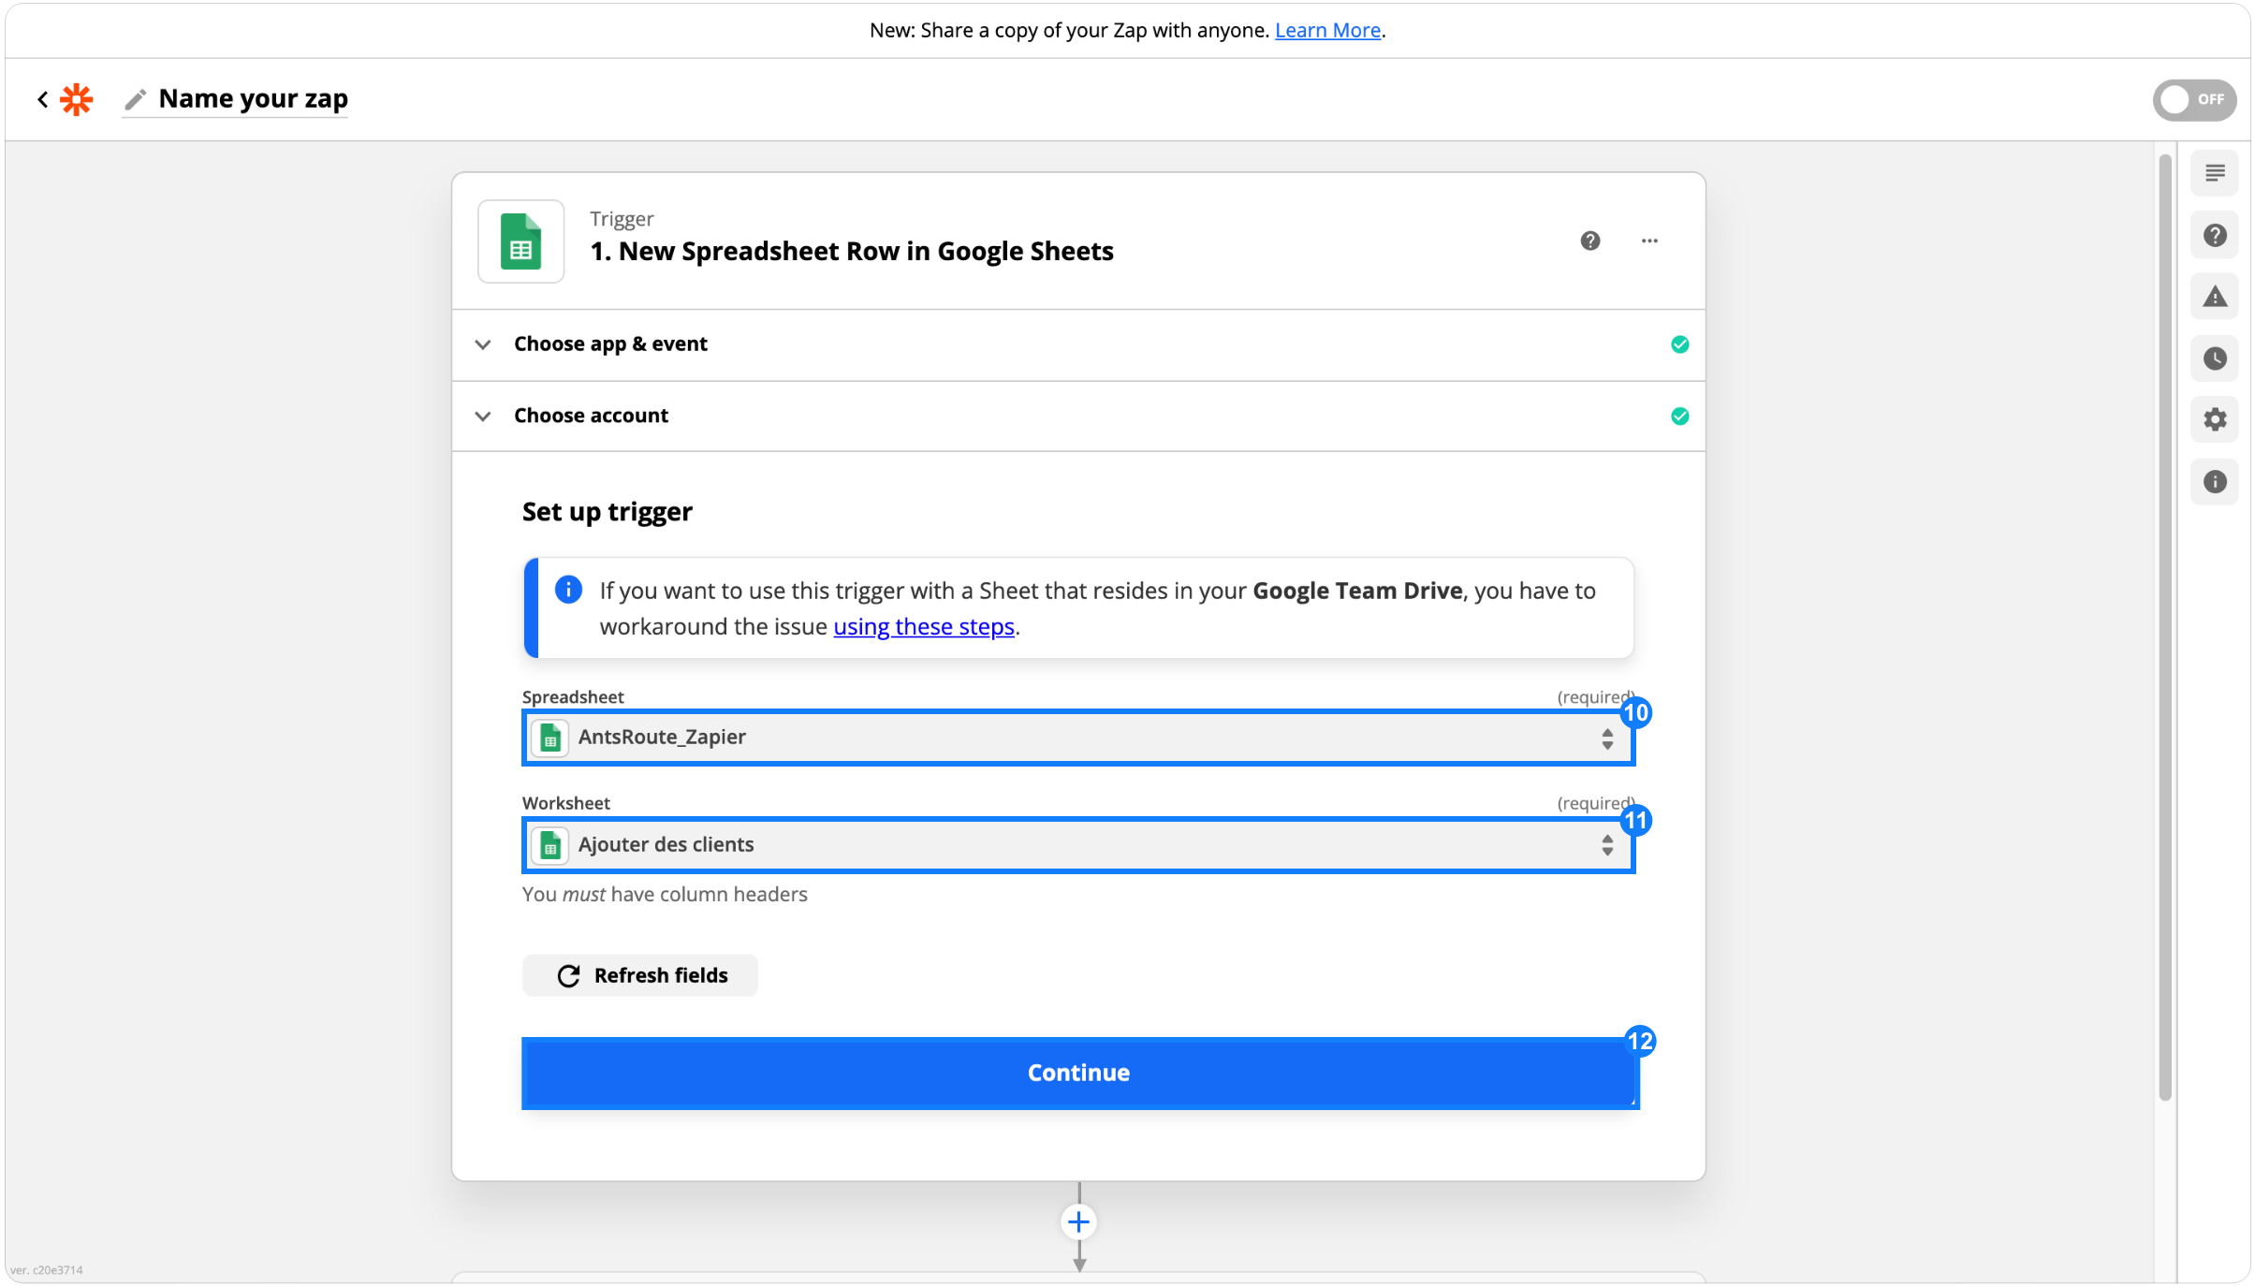This screenshot has height=1286, width=2255.
Task: Click the pencil icon to rename zap
Action: click(x=136, y=99)
